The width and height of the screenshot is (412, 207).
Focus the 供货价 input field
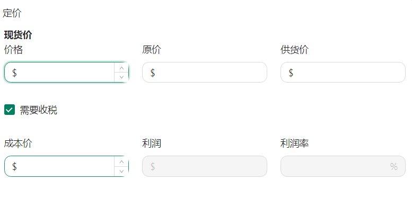(343, 73)
